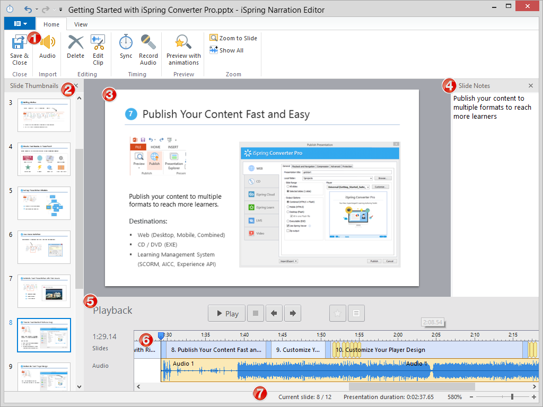Image resolution: width=543 pixels, height=407 pixels.
Task: Click the blue playhead marker on timeline
Action: coord(161,335)
